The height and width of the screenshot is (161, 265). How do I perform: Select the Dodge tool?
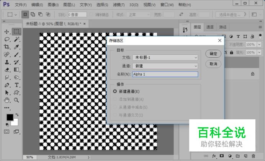point(16,77)
